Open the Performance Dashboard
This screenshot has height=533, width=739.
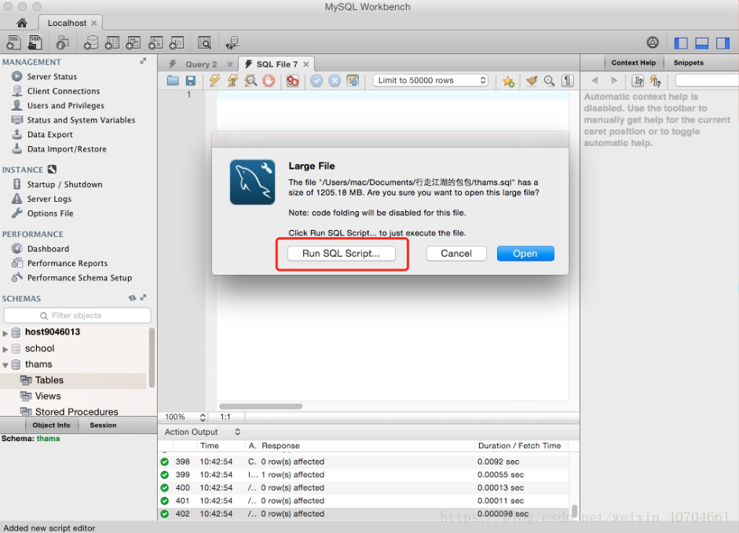(48, 249)
